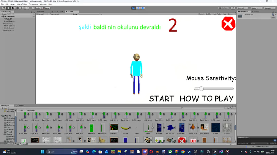Open the Component menu
This screenshot has width=277, height=155.
pyautogui.click(x=33, y=4)
